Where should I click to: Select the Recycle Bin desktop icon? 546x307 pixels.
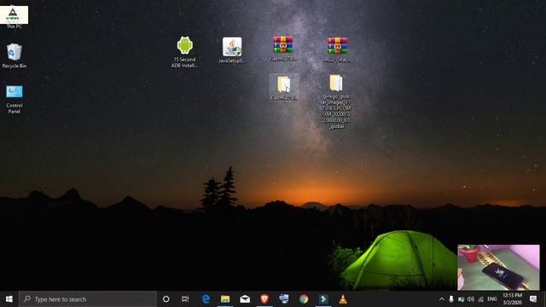coord(15,55)
